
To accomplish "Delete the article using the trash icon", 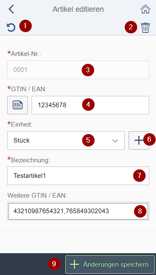I will point(145,28).
